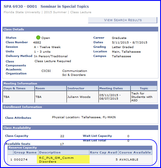
Task: Click the Group Name column header
Action: point(25,152)
